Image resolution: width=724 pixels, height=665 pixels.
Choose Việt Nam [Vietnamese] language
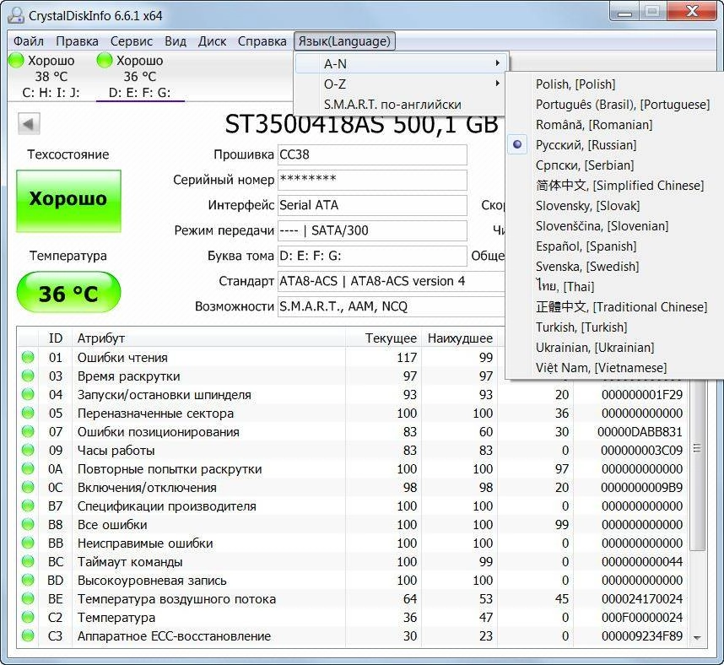(614, 368)
